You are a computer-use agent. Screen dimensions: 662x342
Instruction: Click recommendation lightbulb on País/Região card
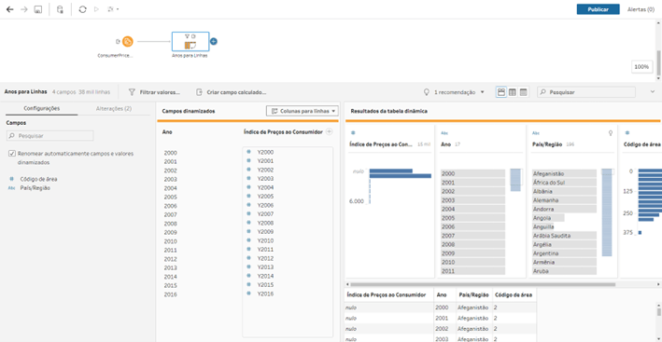point(610,132)
